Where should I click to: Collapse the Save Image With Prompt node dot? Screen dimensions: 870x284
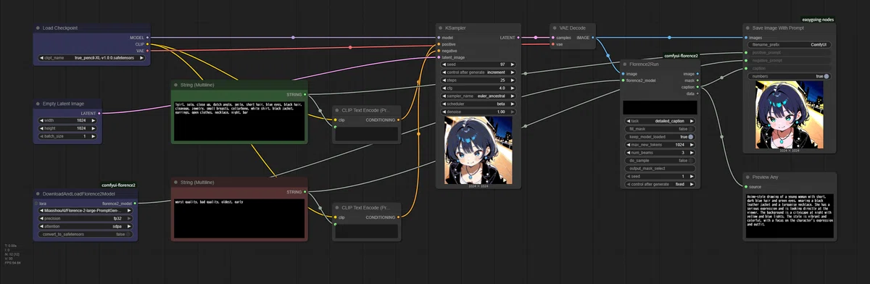[x=747, y=28]
